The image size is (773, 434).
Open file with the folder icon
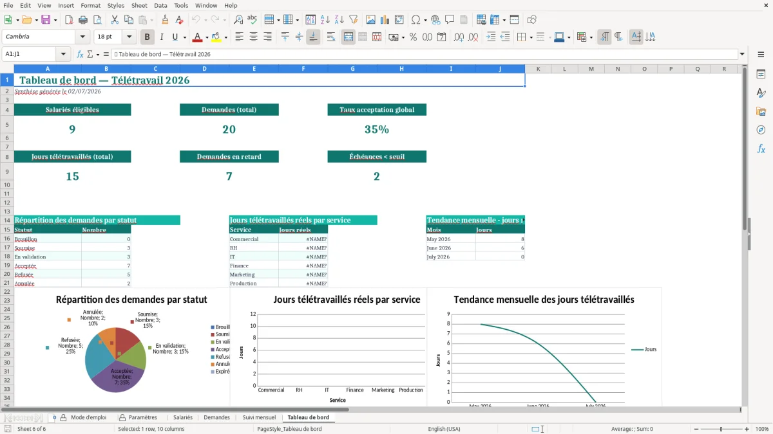pos(26,20)
